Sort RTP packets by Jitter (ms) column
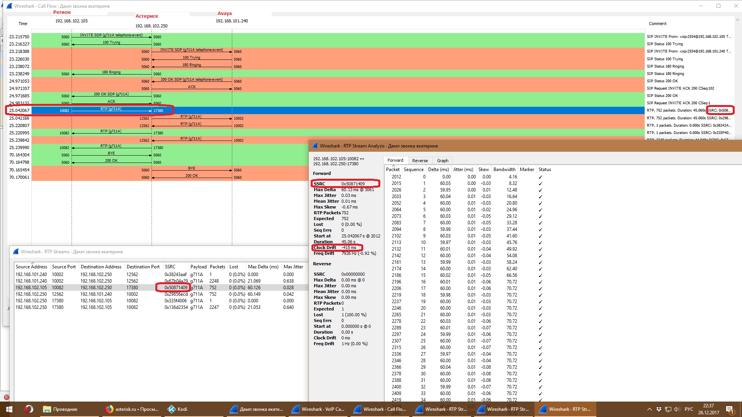This screenshot has width=742, height=417. pos(463,170)
